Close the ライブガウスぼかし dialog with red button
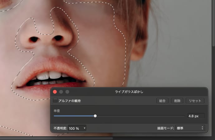This screenshot has width=215, height=140. point(55,92)
